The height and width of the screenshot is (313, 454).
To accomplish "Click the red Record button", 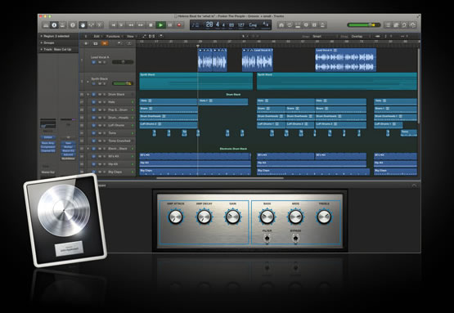I will (179, 25).
